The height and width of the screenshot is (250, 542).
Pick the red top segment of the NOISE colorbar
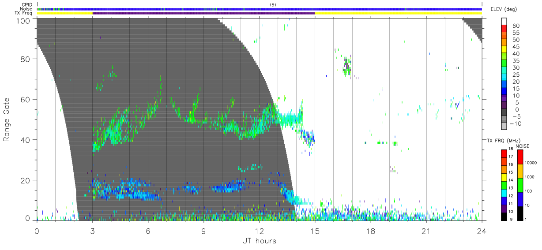[520, 157]
